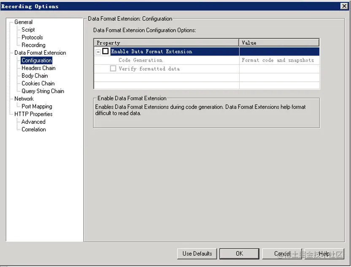Viewport: 351px width, 267px height.
Task: Select the Data Format Extension node
Action: (x=40, y=53)
